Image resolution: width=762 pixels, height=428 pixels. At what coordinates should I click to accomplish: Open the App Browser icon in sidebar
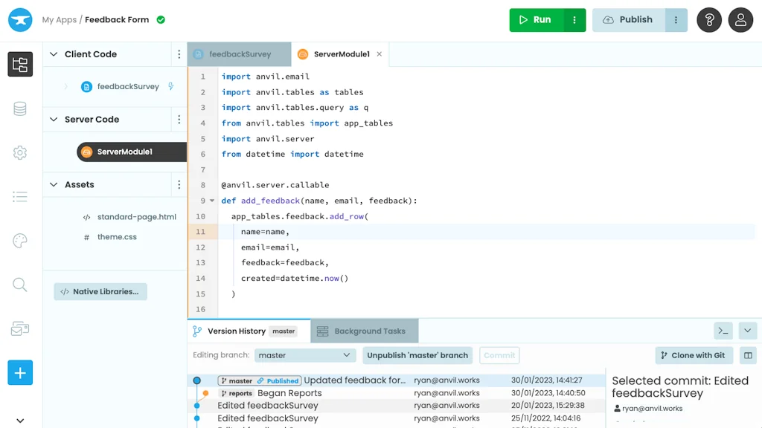[x=20, y=64]
